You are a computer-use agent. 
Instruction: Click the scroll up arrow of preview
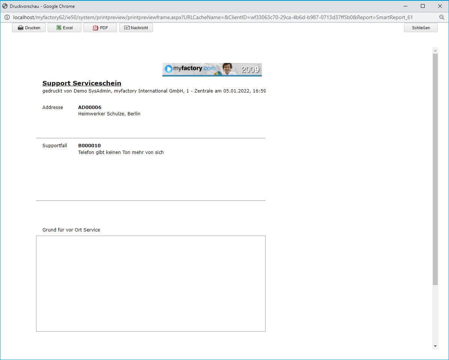tap(435, 51)
